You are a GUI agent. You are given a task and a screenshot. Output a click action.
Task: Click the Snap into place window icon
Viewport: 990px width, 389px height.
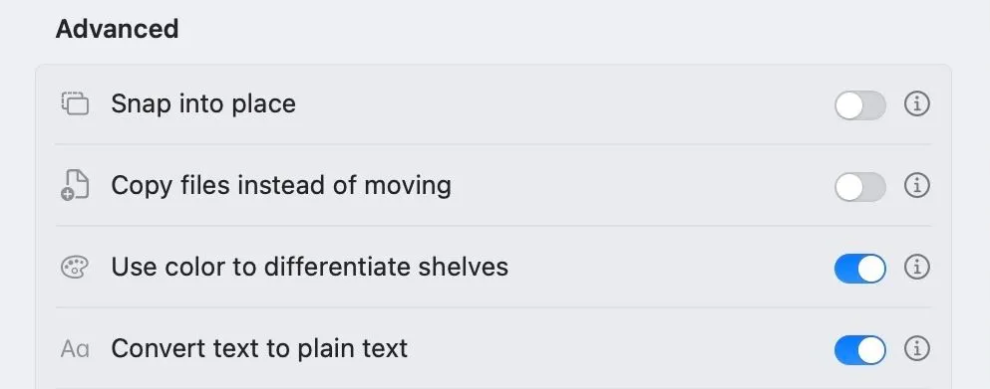pyautogui.click(x=75, y=103)
